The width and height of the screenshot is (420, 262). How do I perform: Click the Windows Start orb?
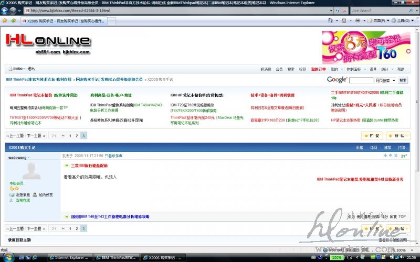(6, 257)
